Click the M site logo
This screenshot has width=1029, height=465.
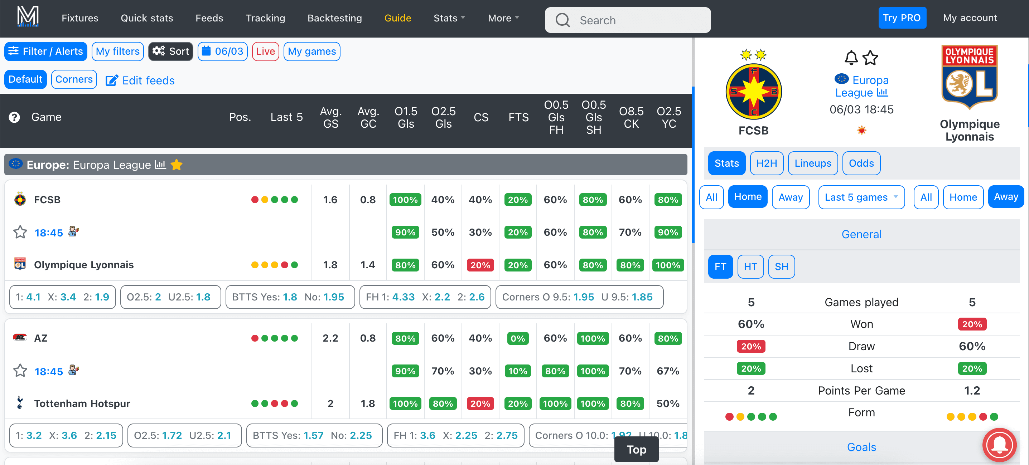(28, 16)
